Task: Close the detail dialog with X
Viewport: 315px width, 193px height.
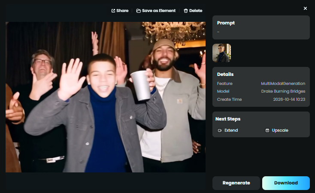Action: pos(305,8)
